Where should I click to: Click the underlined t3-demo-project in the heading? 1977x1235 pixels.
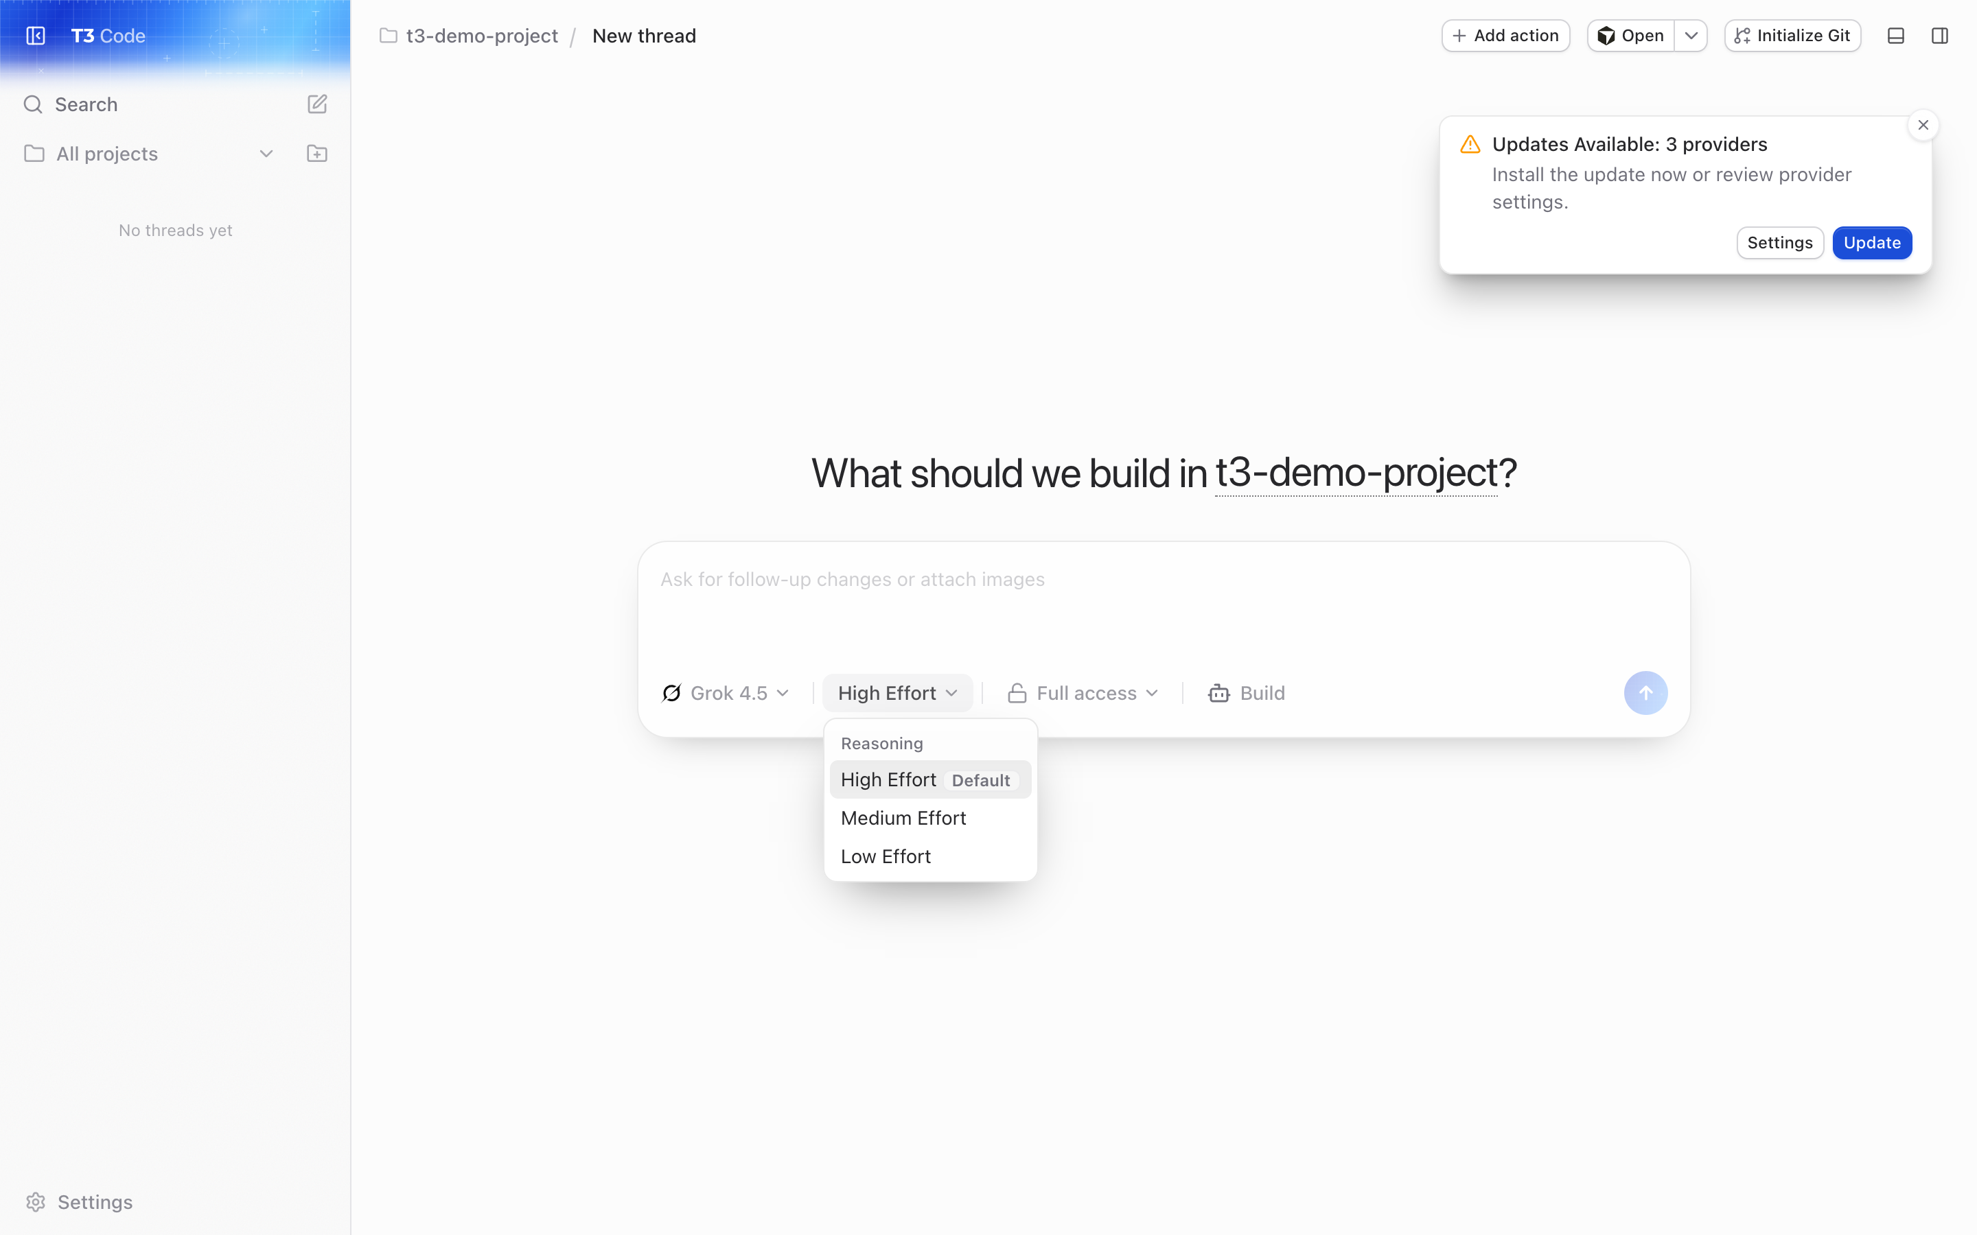[1356, 473]
